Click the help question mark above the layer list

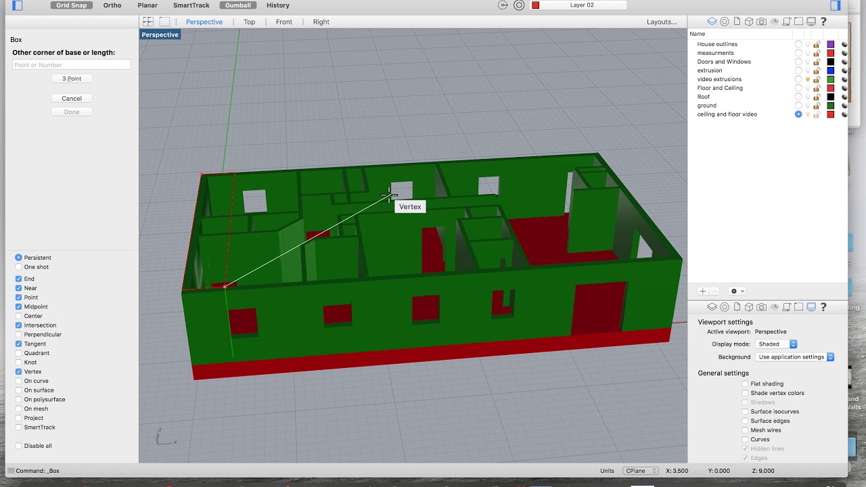point(823,22)
